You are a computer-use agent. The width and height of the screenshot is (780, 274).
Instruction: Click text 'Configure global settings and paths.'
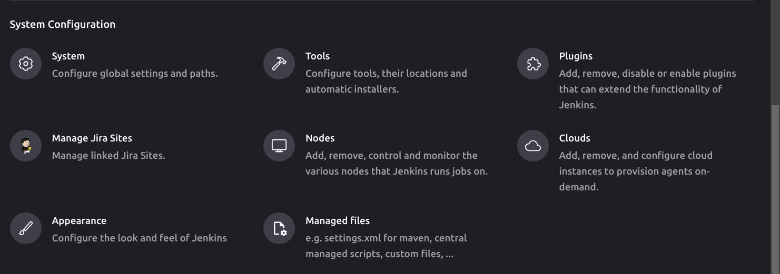click(135, 74)
